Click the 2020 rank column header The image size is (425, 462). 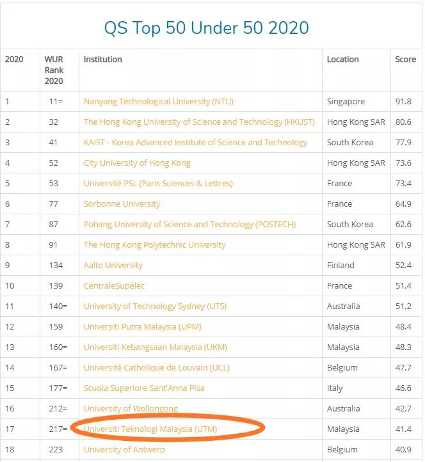[14, 60]
